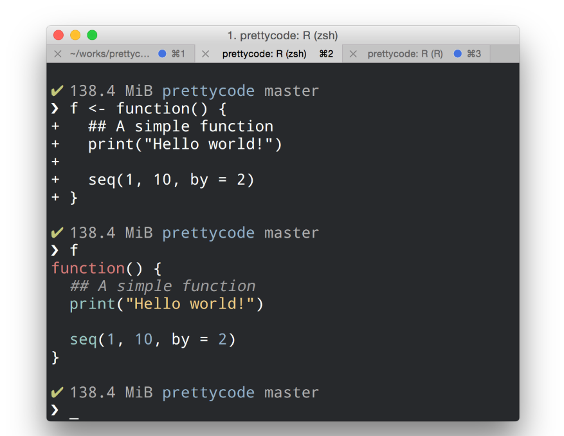The width and height of the screenshot is (564, 436).
Task: Click the topmost green checkmark prompt symbol
Action: click(x=57, y=91)
